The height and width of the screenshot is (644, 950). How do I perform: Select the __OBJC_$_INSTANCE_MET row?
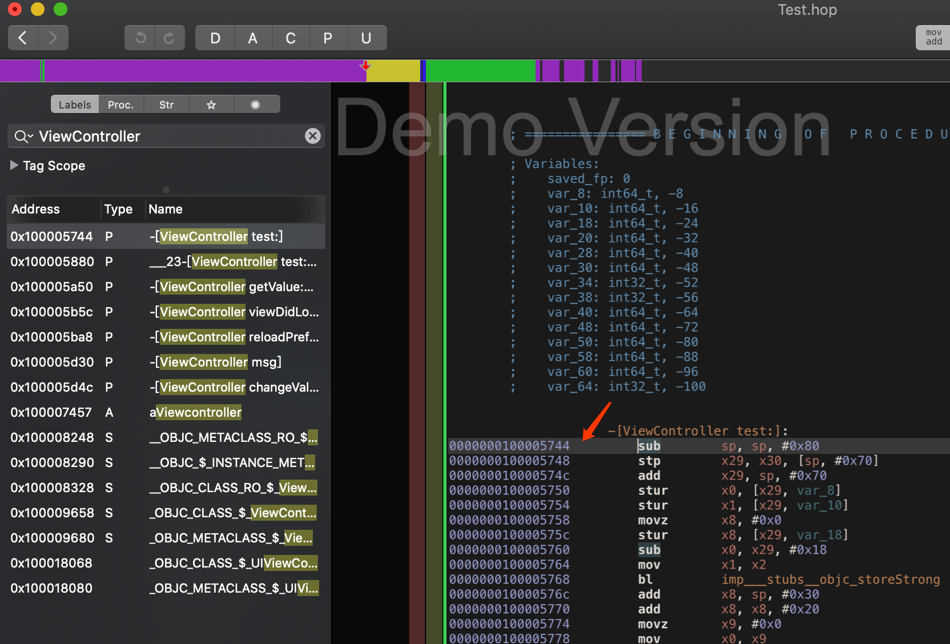pyautogui.click(x=166, y=462)
